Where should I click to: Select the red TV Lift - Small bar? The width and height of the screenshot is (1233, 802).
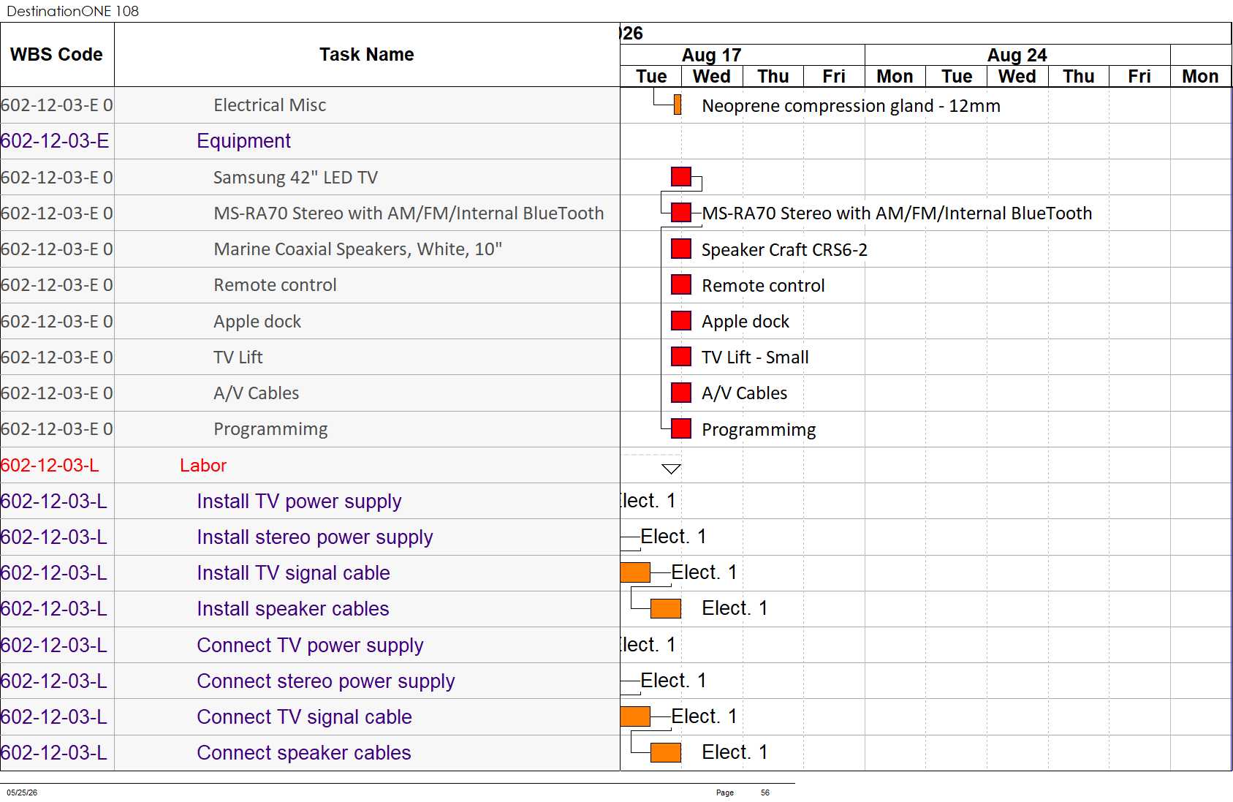pos(680,356)
